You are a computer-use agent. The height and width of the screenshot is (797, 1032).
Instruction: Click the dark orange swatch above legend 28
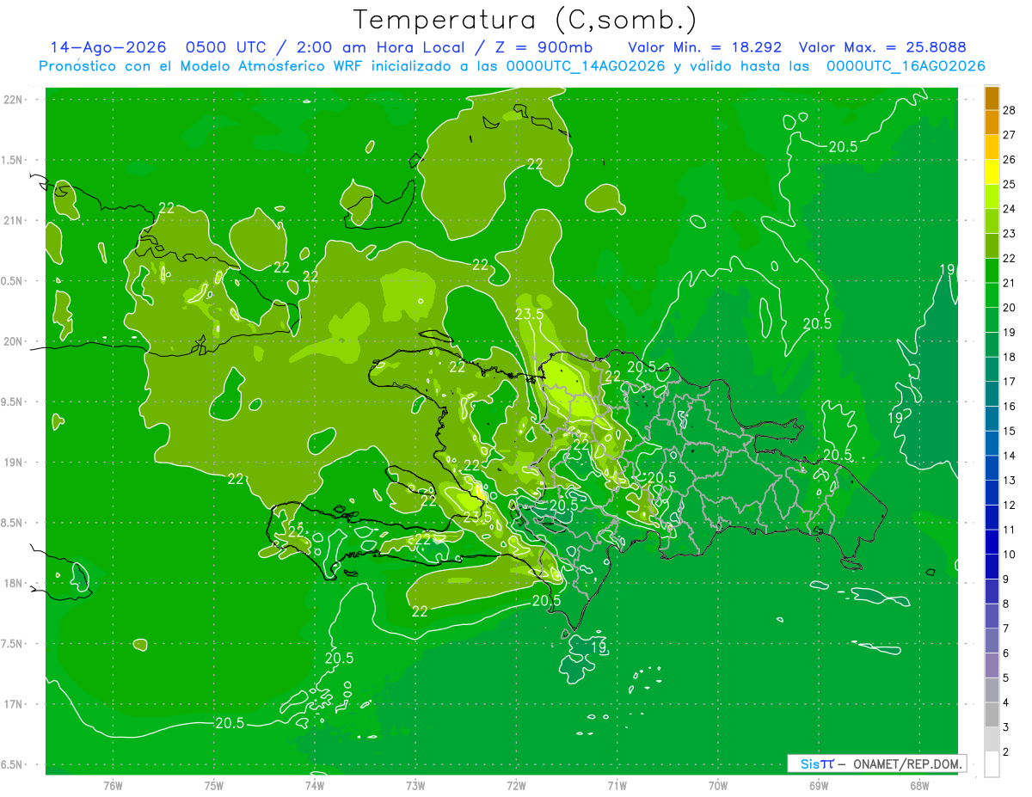(x=992, y=97)
